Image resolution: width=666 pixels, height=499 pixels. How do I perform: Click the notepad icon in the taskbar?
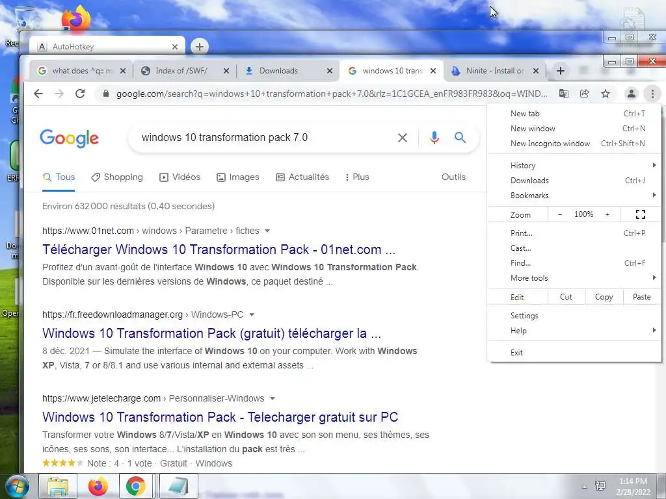[178, 486]
